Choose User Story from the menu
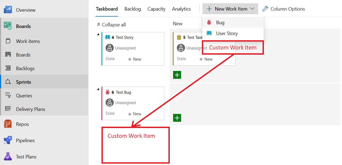The width and height of the screenshot is (342, 165). [x=233, y=33]
